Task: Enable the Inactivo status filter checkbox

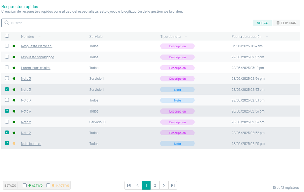Action: point(48,185)
